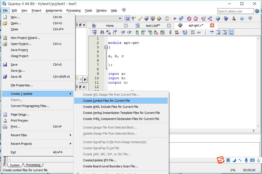Toggle the ab/ whitespace display icon
This screenshot has height=174, width=262.
coord(199,32)
